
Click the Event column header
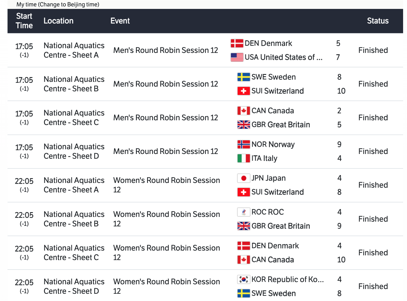click(120, 21)
